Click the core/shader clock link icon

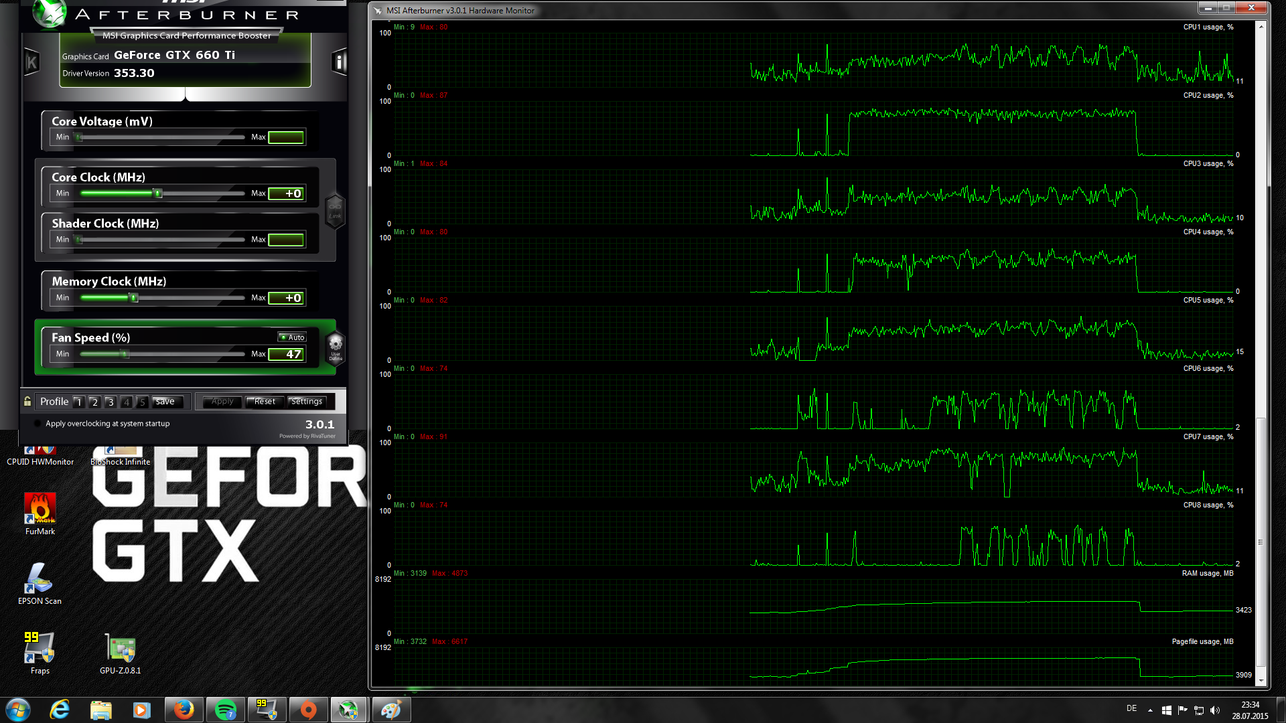pyautogui.click(x=335, y=210)
